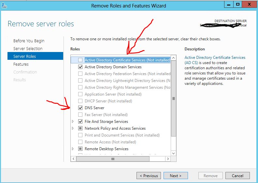
Task: Go to Server Selection step
Action: coord(28,48)
